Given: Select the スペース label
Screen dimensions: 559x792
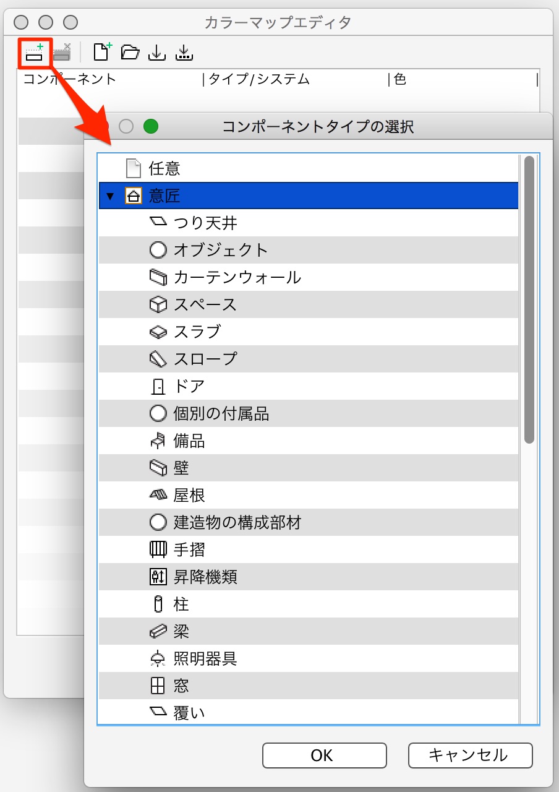Looking at the screenshot, I should pyautogui.click(x=205, y=304).
